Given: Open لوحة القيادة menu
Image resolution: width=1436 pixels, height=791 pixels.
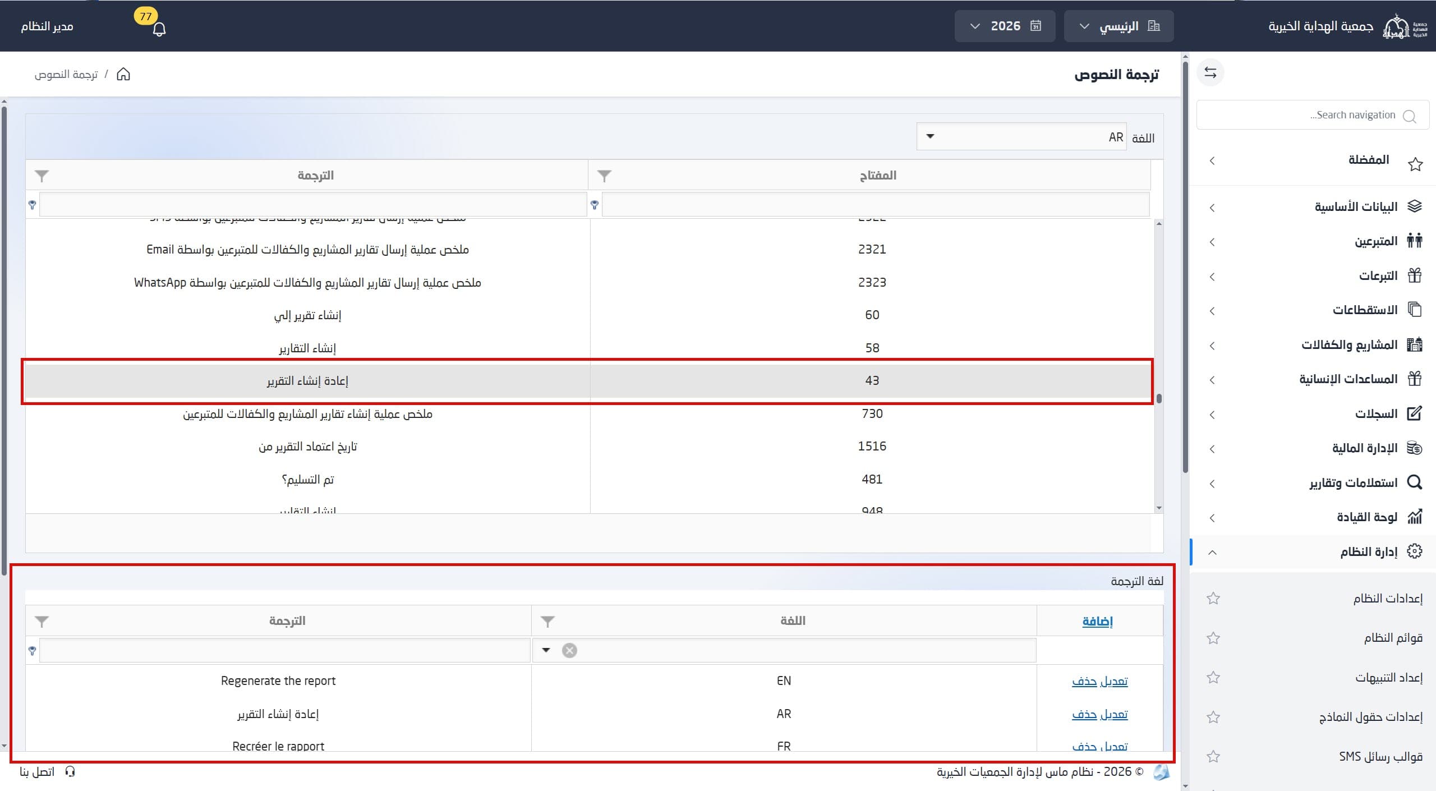Looking at the screenshot, I should (x=1313, y=517).
